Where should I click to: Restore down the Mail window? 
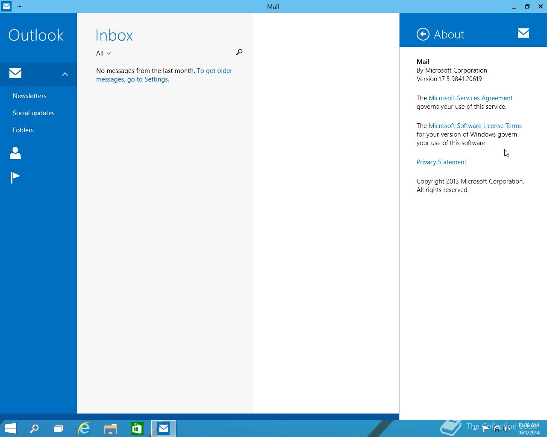pos(527,6)
